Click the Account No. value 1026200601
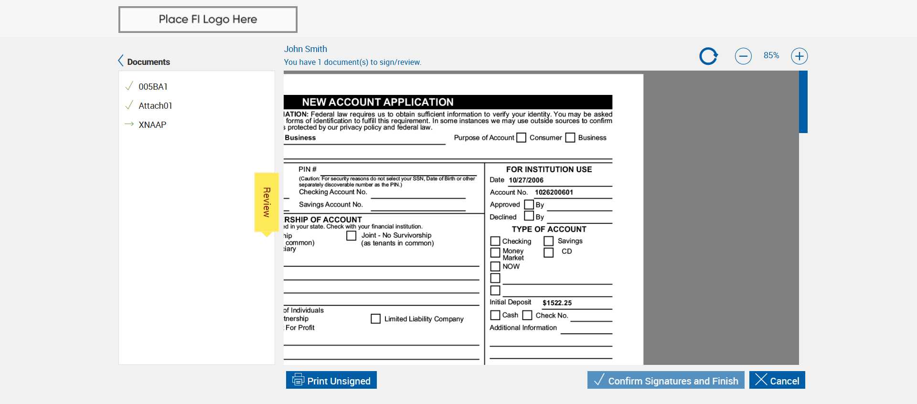Screen dimensions: 917x404 click(x=554, y=192)
